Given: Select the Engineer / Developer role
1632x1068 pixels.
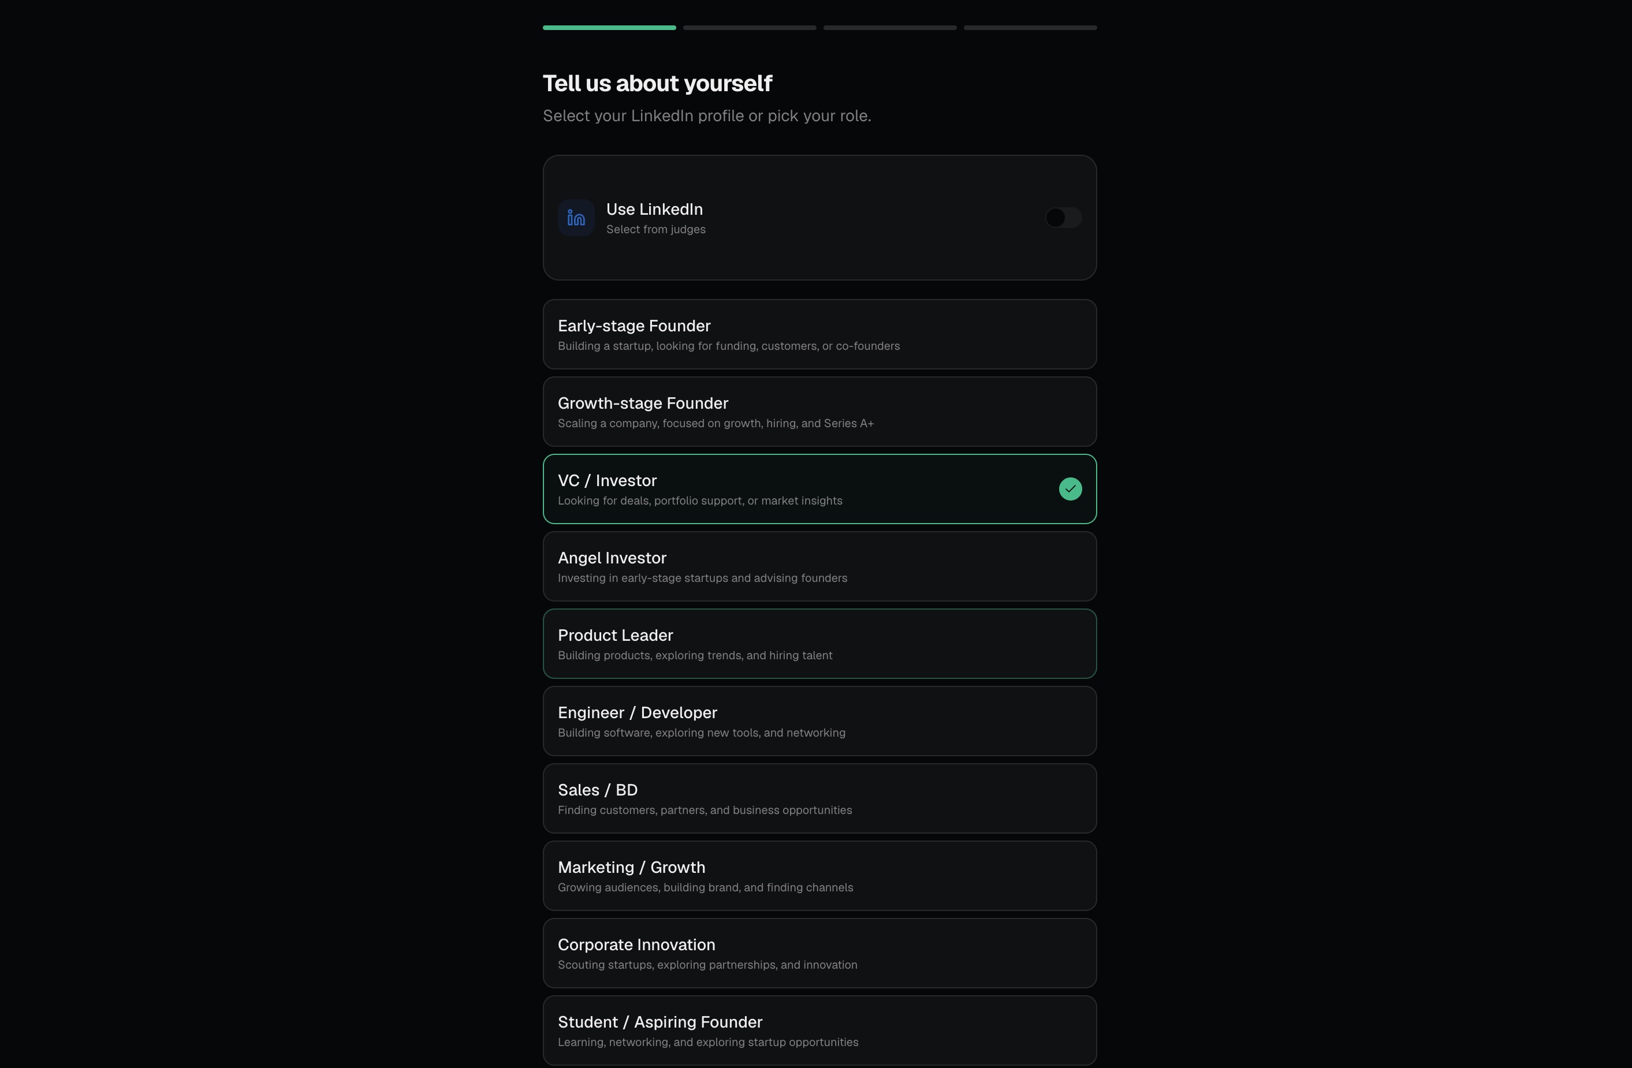Looking at the screenshot, I should [x=819, y=721].
